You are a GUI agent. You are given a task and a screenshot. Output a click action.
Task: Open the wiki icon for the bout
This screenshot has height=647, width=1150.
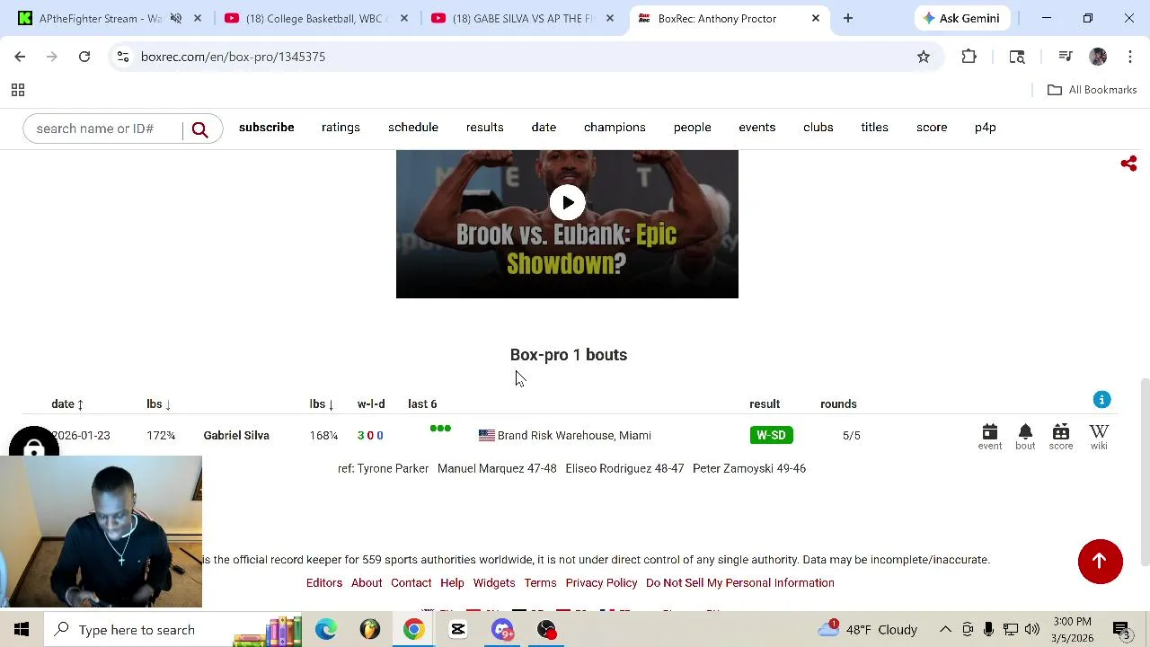tap(1099, 437)
